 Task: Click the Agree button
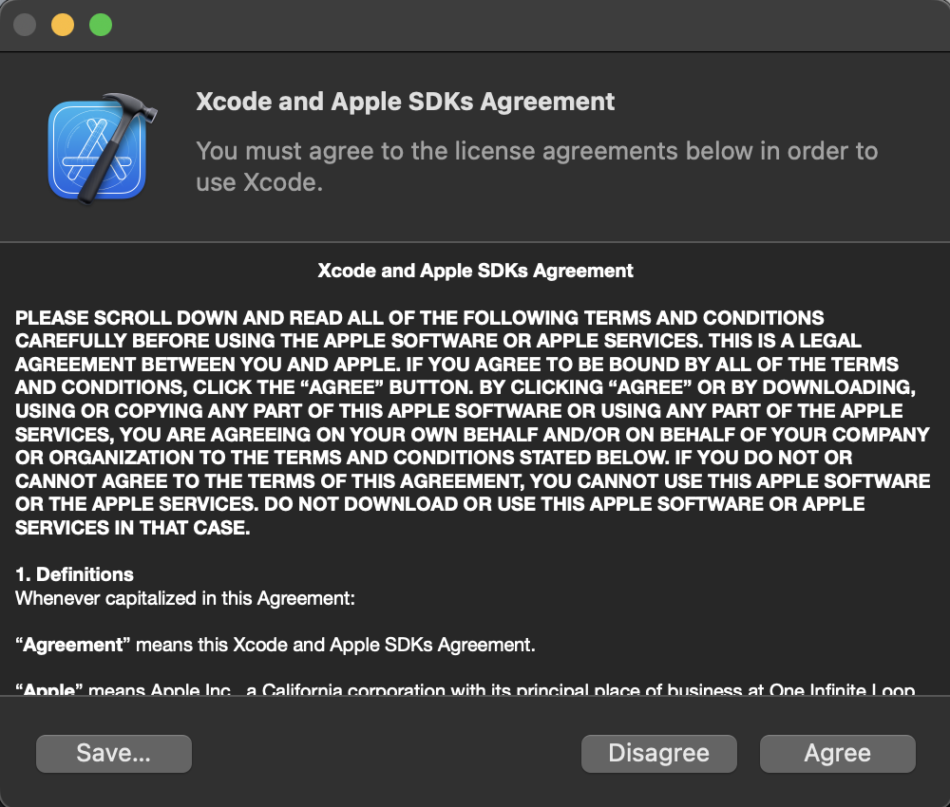[x=837, y=754]
